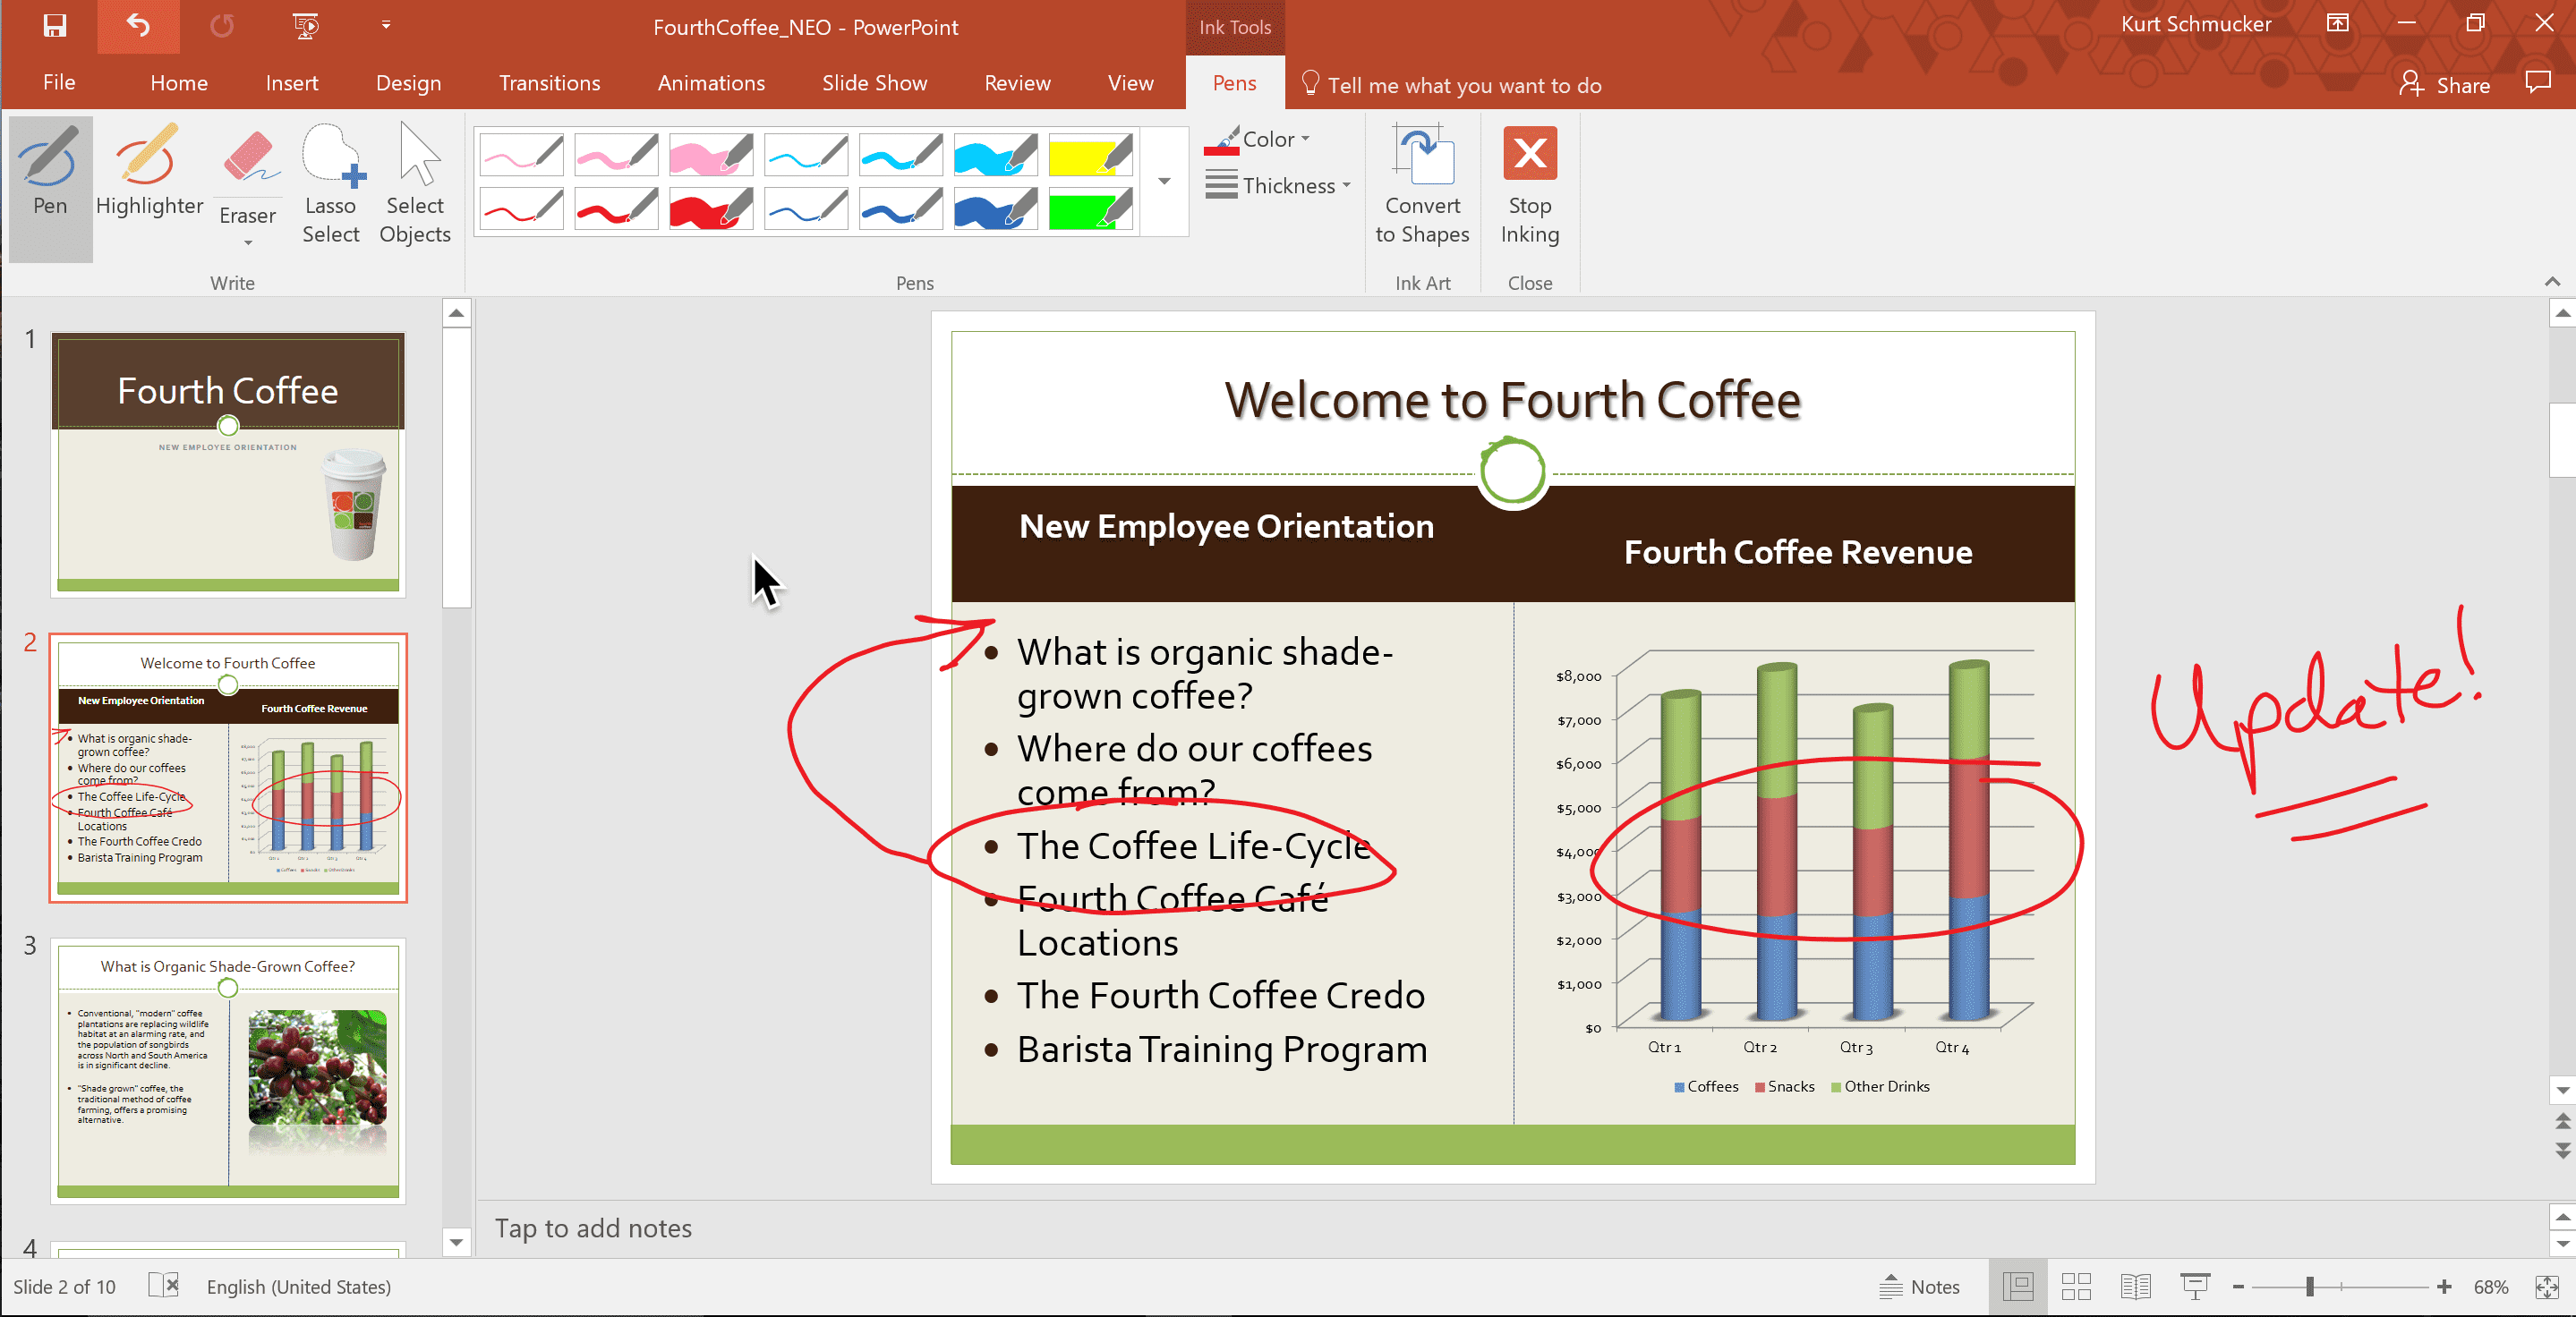Open the Transitions tab
The width and height of the screenshot is (2576, 1317).
coord(549,83)
